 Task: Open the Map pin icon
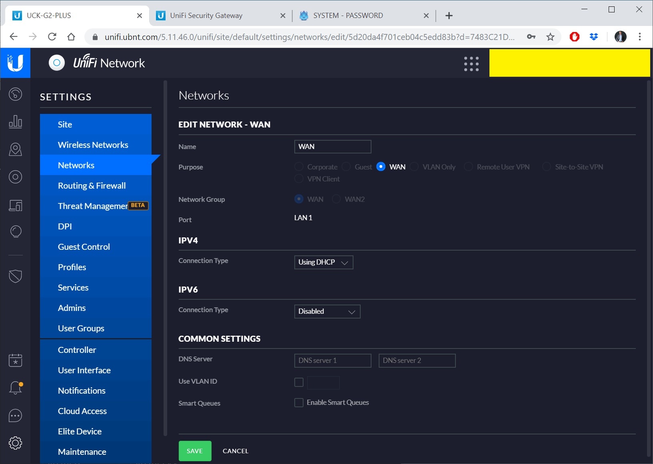pos(15,149)
